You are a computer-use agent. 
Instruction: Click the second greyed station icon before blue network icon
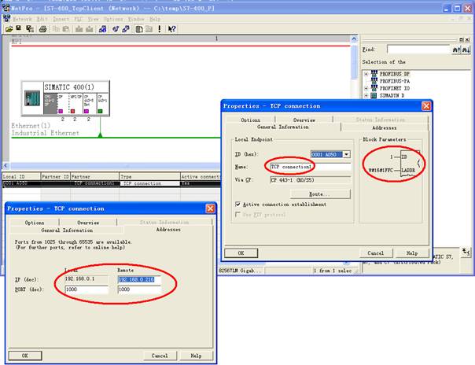[90, 29]
